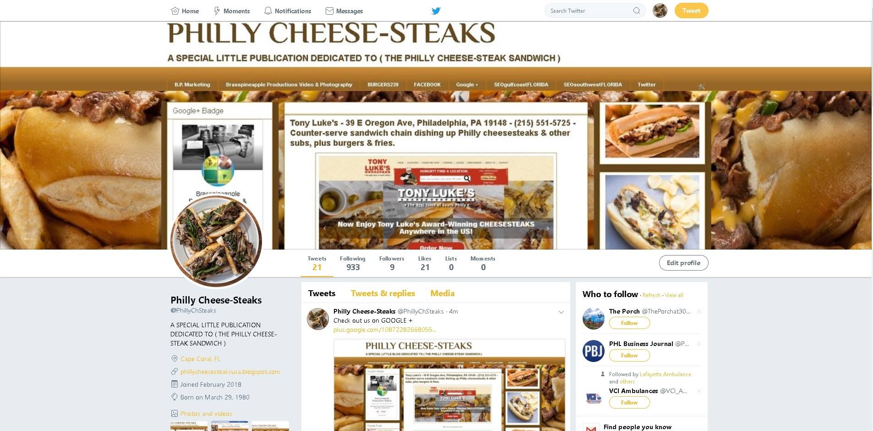Open Messages with the envelope icon
This screenshot has height=431, width=873.
click(344, 11)
